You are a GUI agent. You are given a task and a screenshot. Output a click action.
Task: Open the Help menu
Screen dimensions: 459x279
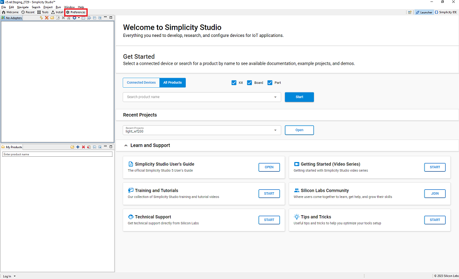tap(81, 7)
